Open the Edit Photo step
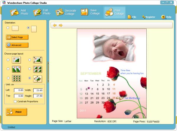This screenshot has width=177, height=131. point(42,12)
